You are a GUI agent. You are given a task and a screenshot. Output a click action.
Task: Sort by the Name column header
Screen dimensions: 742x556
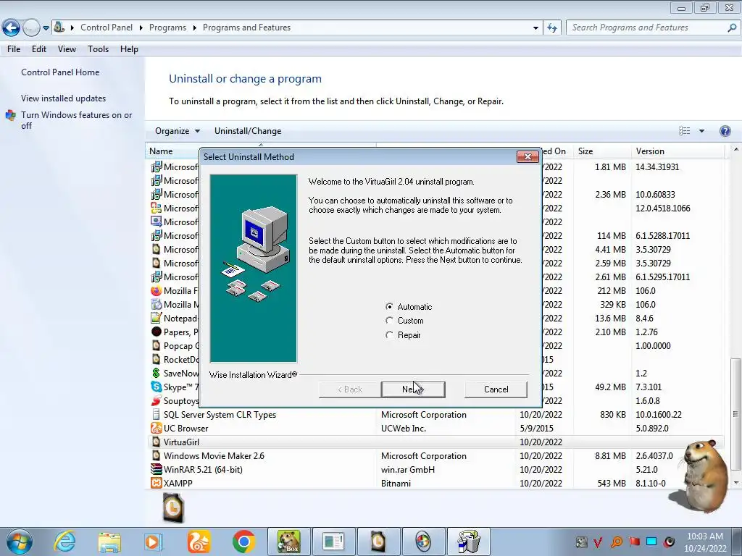click(x=161, y=151)
